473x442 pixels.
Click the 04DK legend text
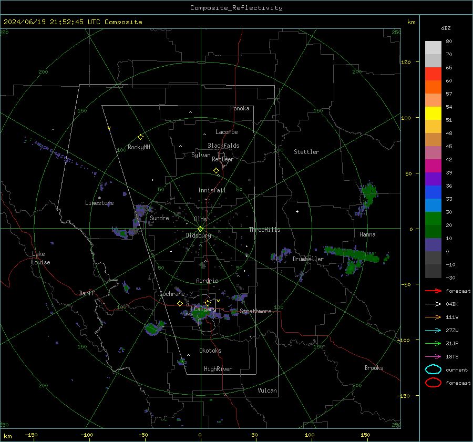(452, 304)
